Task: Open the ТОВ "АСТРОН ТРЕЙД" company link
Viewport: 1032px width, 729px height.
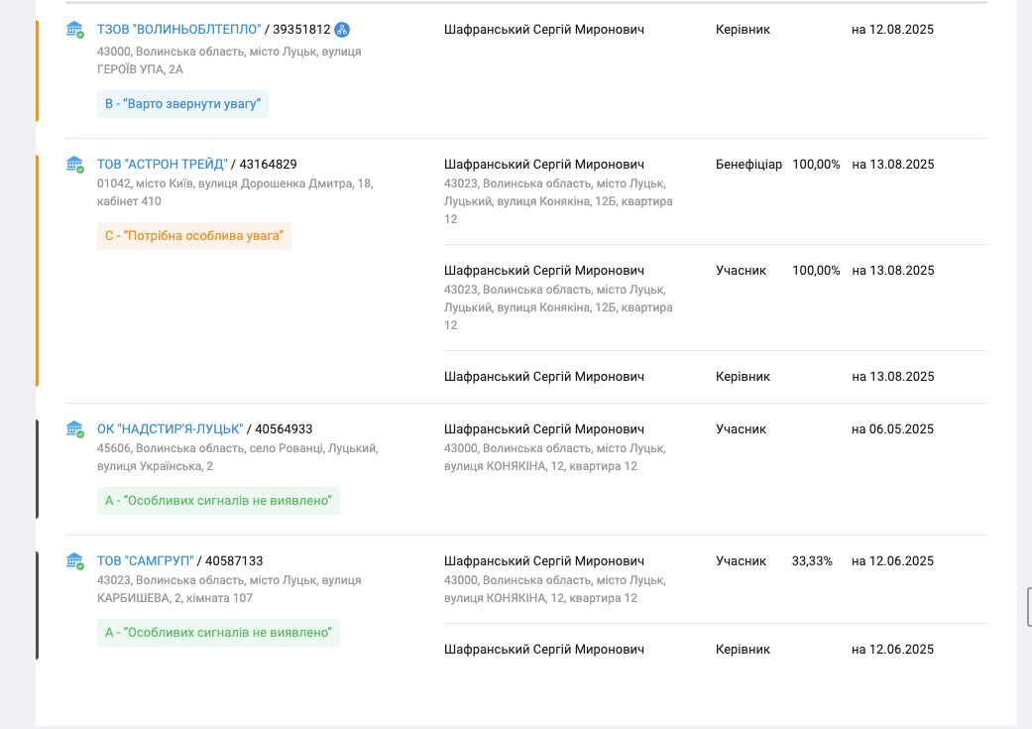Action: click(x=163, y=165)
